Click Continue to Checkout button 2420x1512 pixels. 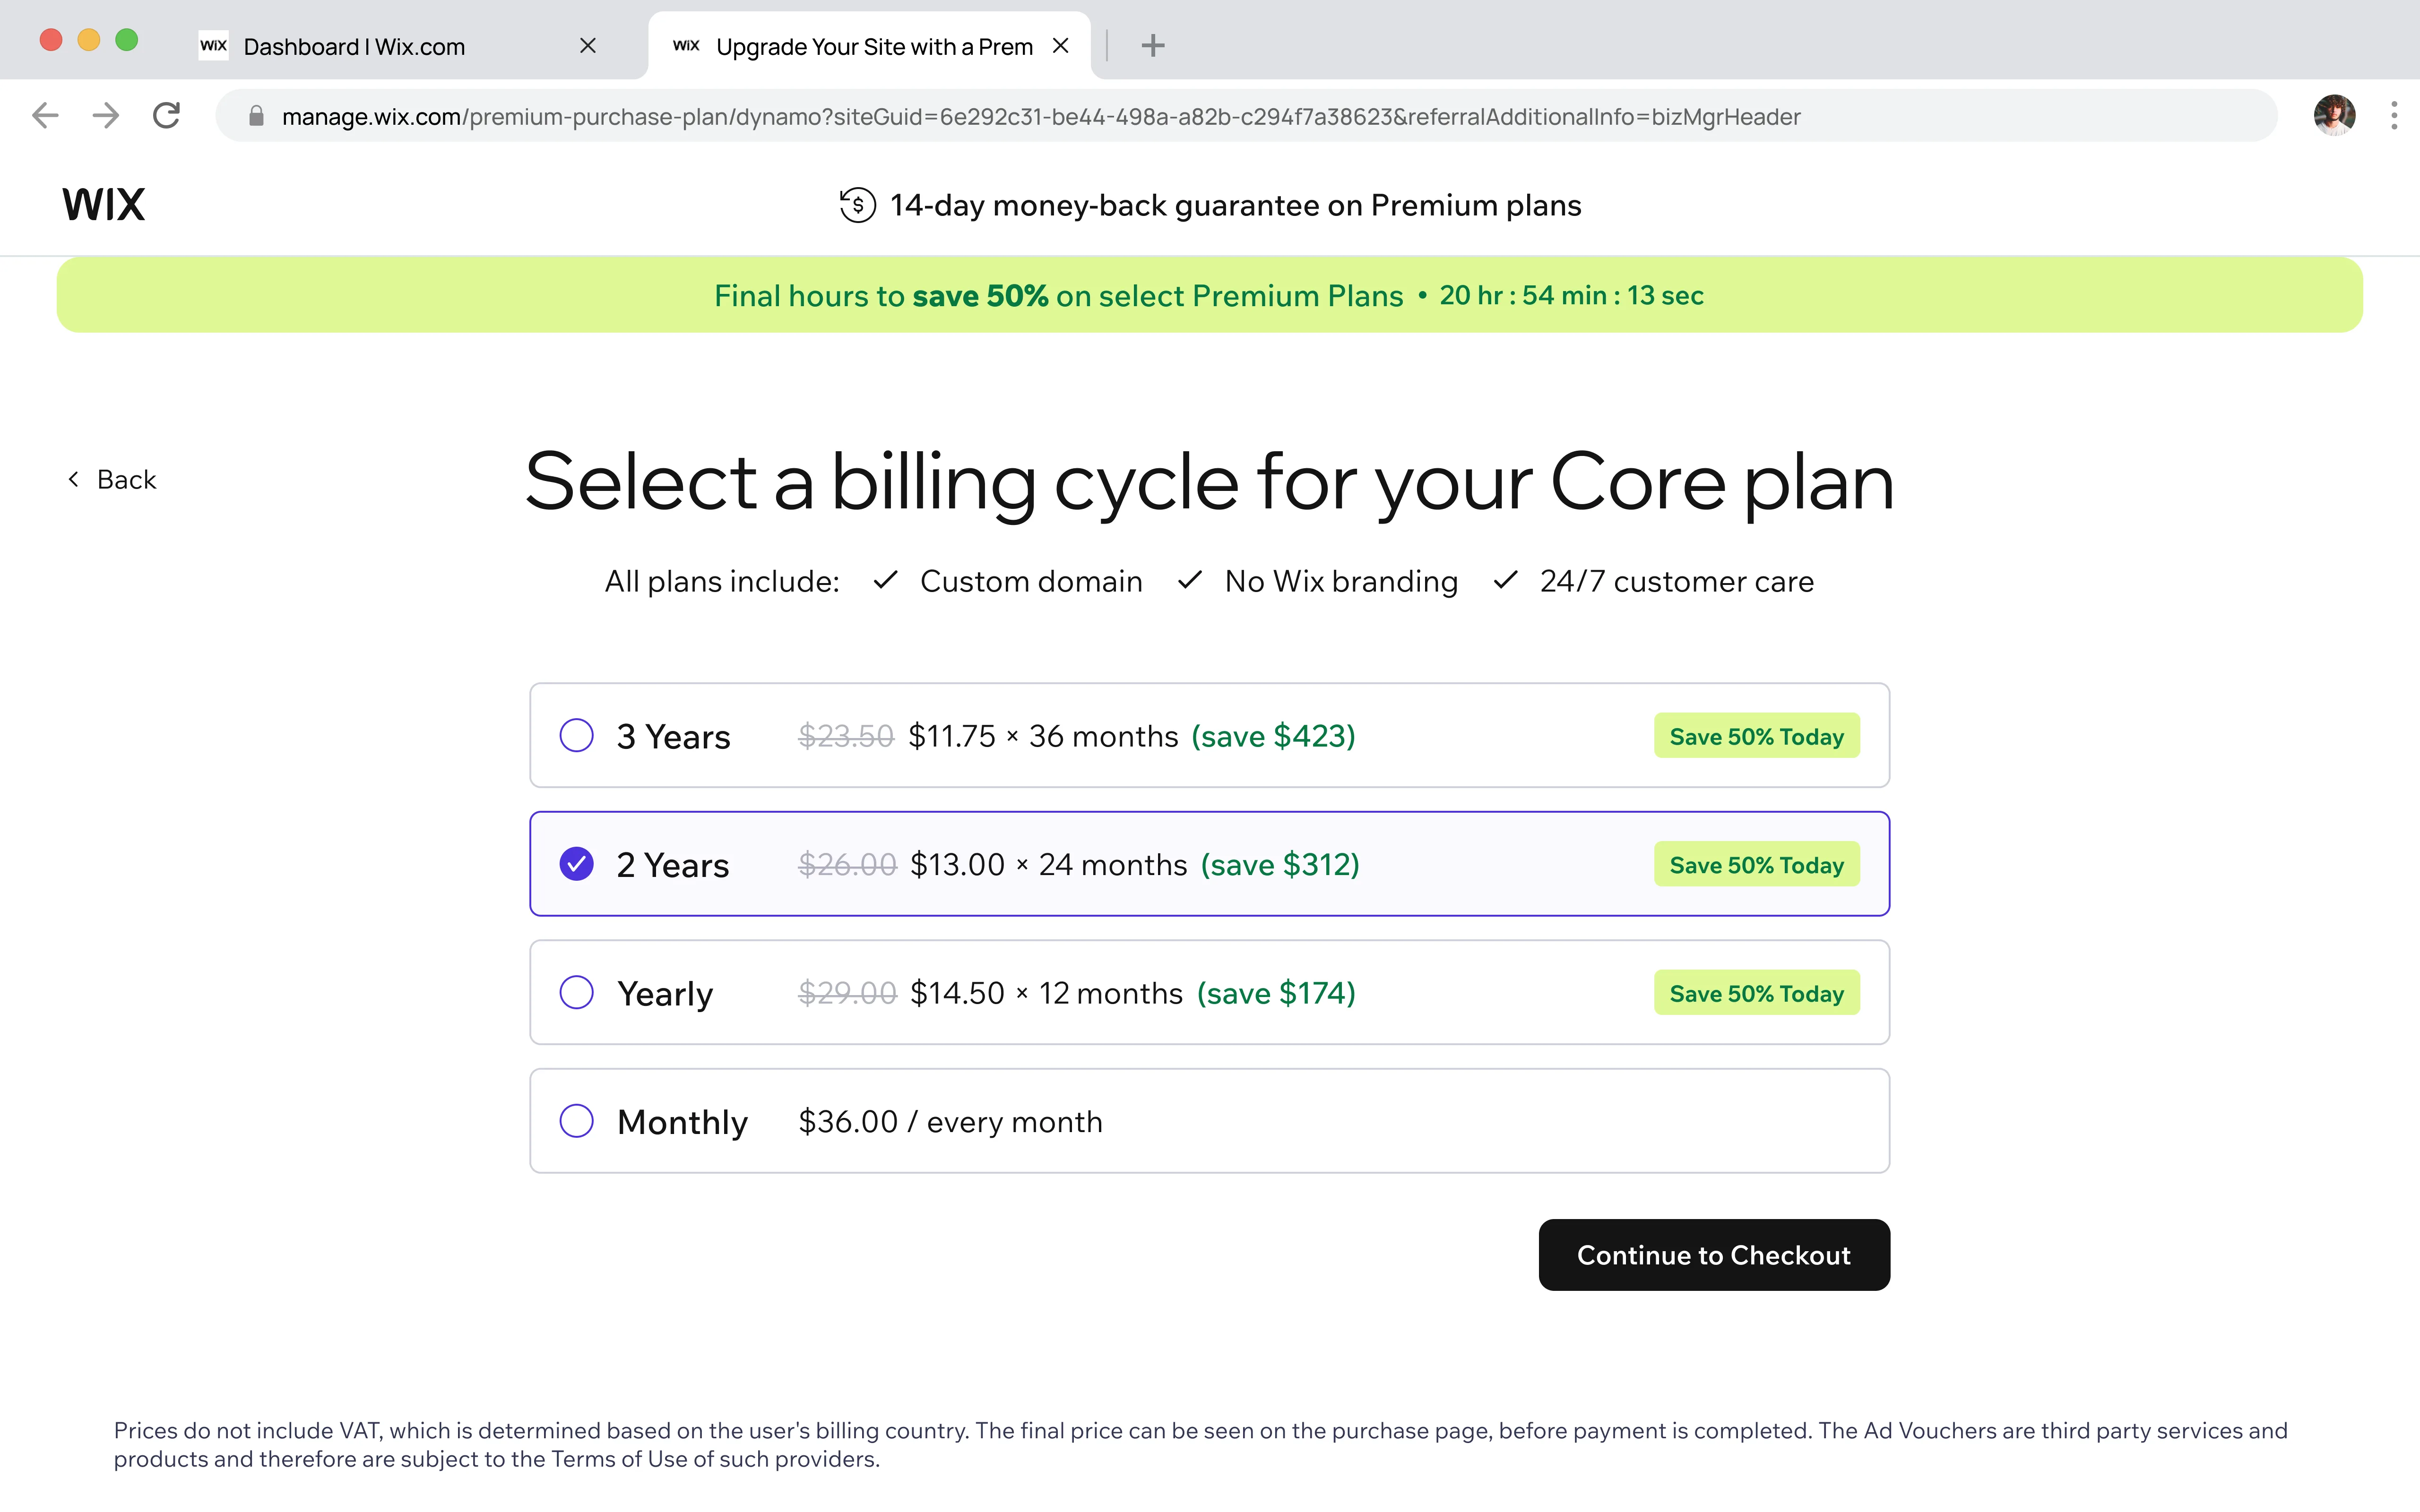tap(1714, 1255)
